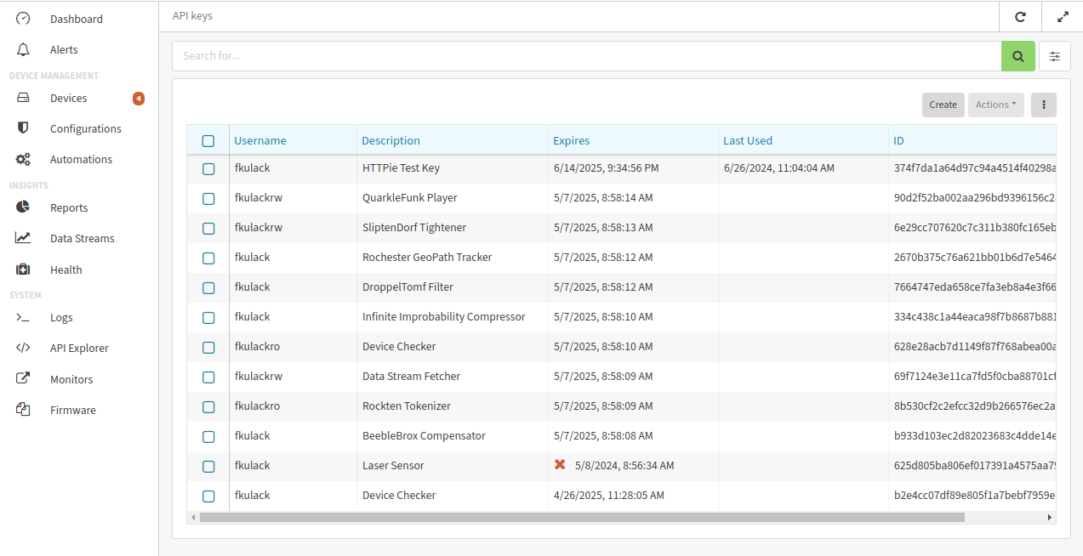1083x556 pixels.
Task: Click the API Explorer code icon
Action: (x=23, y=348)
